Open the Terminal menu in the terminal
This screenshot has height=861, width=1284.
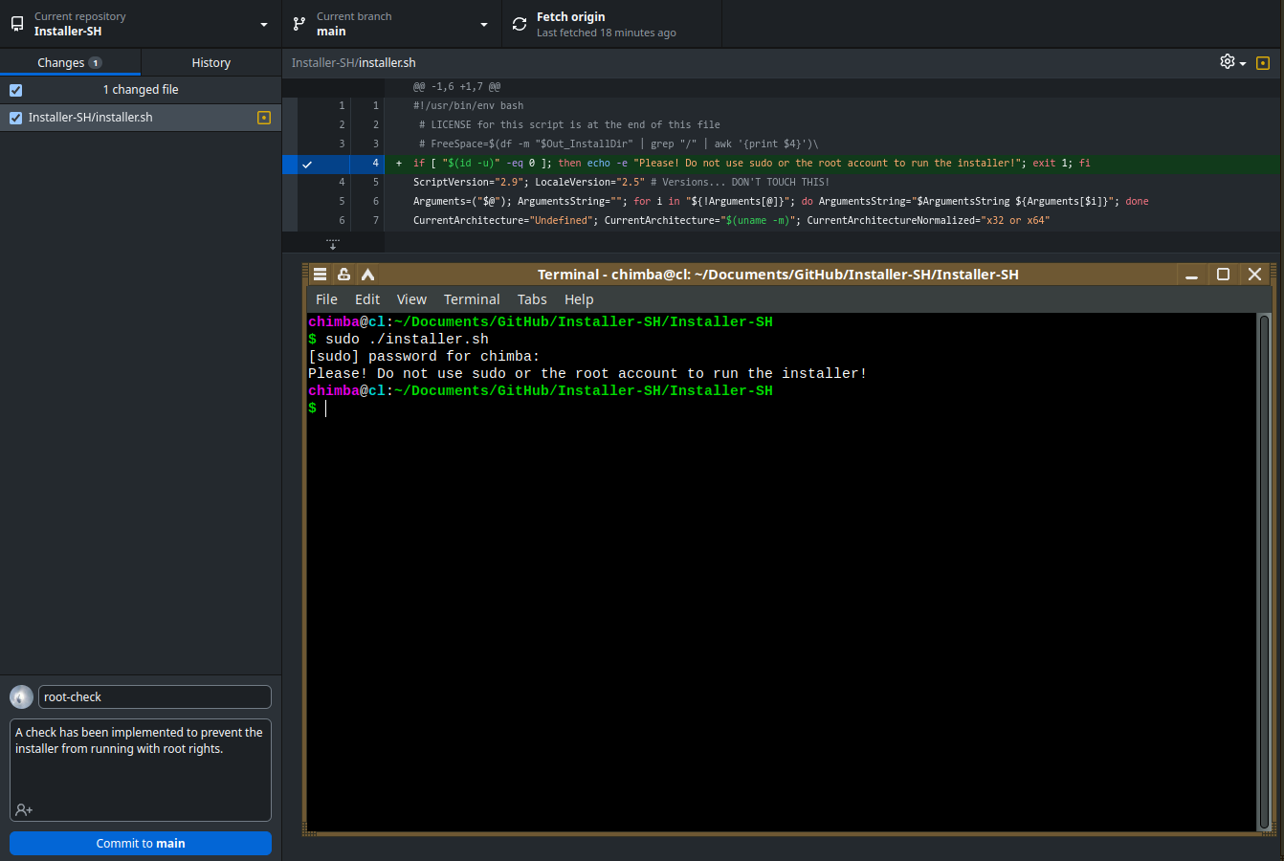(472, 299)
